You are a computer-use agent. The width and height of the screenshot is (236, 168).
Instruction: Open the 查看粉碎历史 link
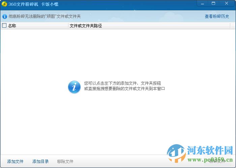click(x=217, y=16)
